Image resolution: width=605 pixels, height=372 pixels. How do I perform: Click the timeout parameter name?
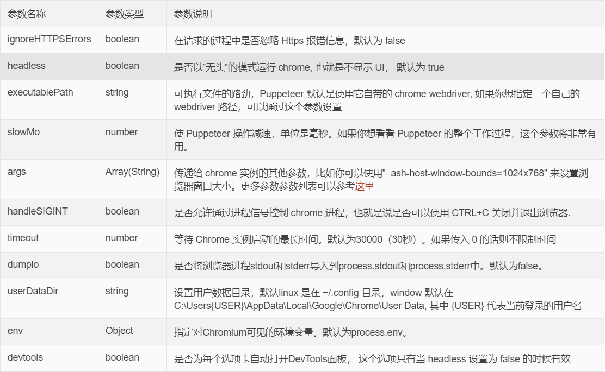[23, 238]
